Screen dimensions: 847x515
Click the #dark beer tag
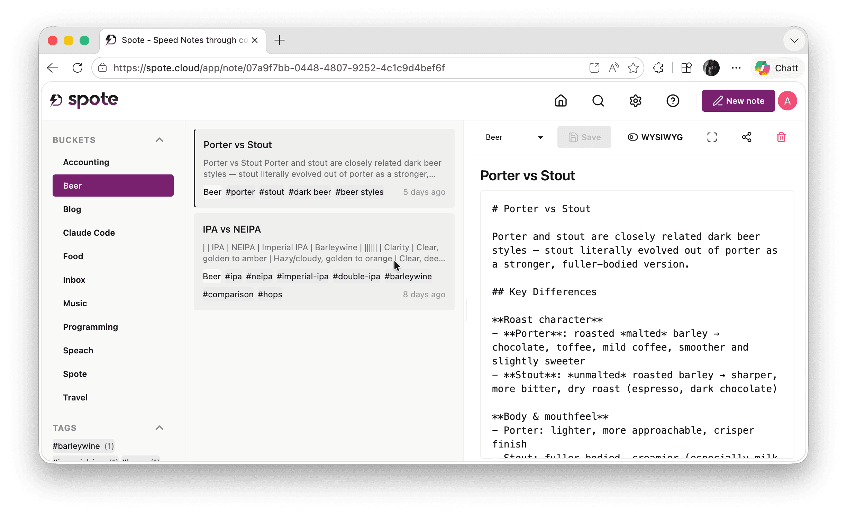[310, 192]
